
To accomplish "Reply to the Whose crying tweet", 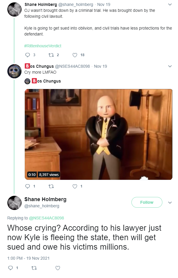I will 11,268.
